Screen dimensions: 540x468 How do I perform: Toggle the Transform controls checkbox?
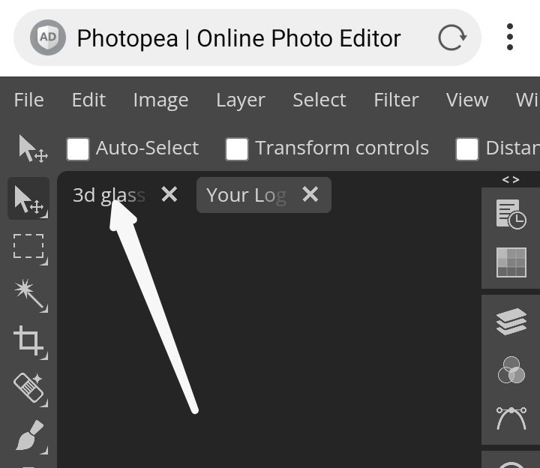(x=237, y=148)
